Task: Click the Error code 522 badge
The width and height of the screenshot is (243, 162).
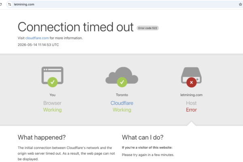Action: tap(147, 28)
